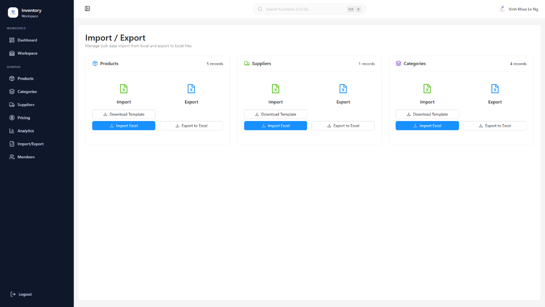Open the Vinh Khoa Le Ng profile menu
Image resolution: width=545 pixels, height=307 pixels.
[519, 9]
